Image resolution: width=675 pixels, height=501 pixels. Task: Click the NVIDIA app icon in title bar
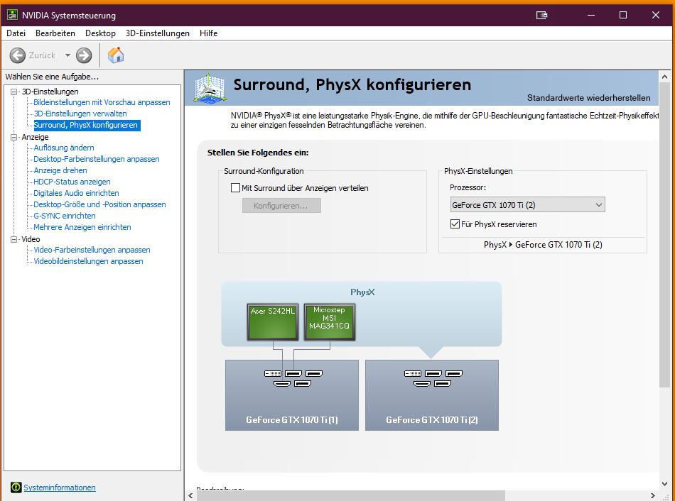(x=13, y=15)
